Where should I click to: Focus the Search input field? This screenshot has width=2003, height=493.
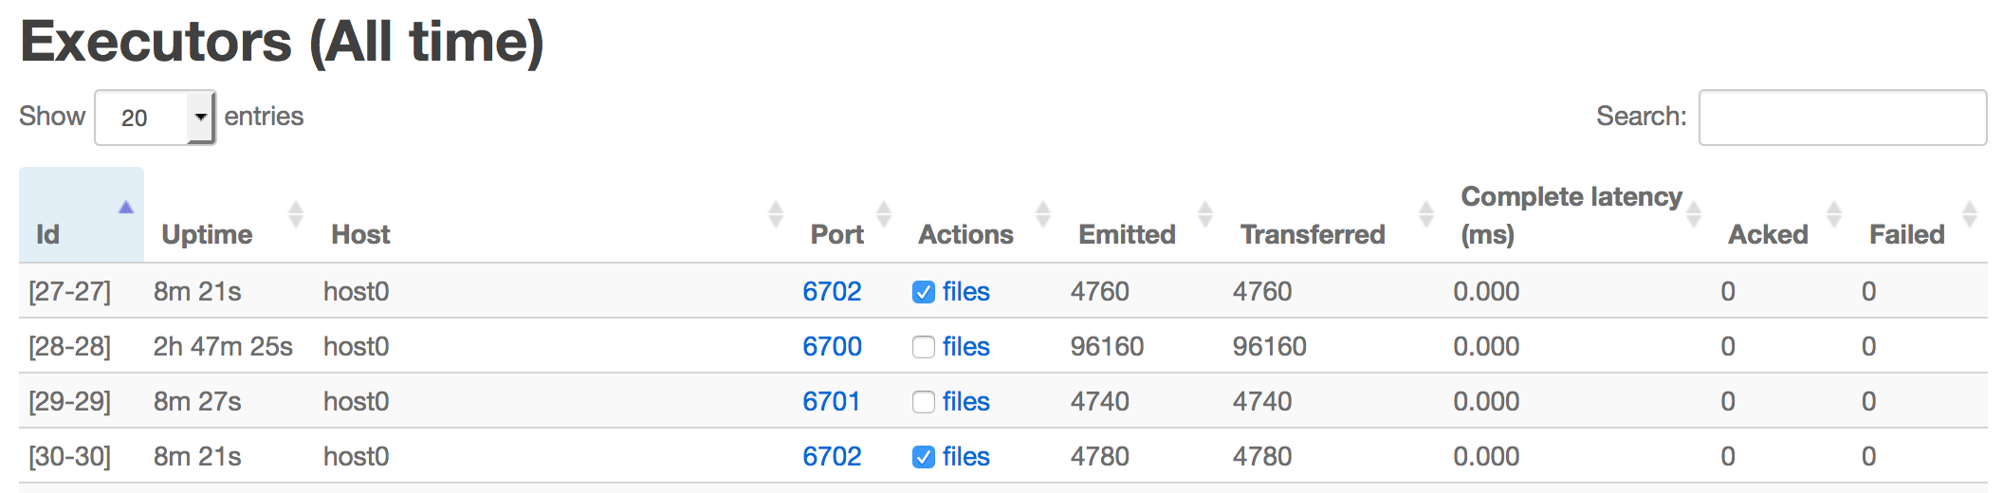[x=1842, y=118]
